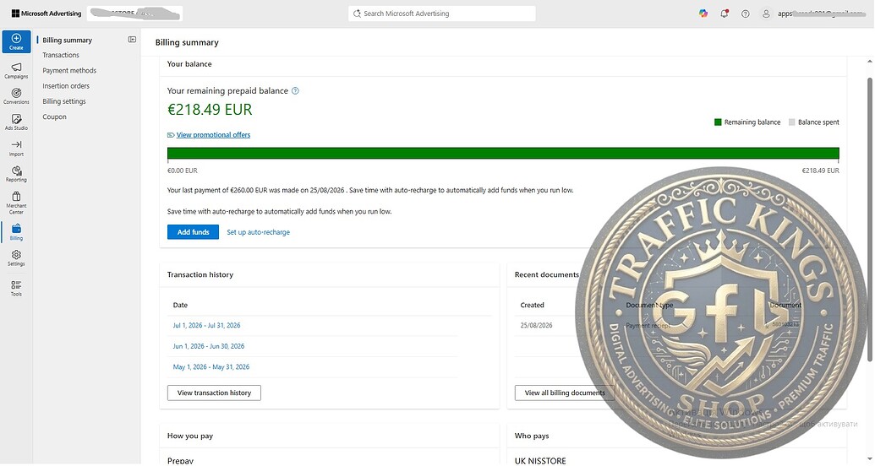Click the Date column header
This screenshot has width=875, height=466.
(x=180, y=305)
